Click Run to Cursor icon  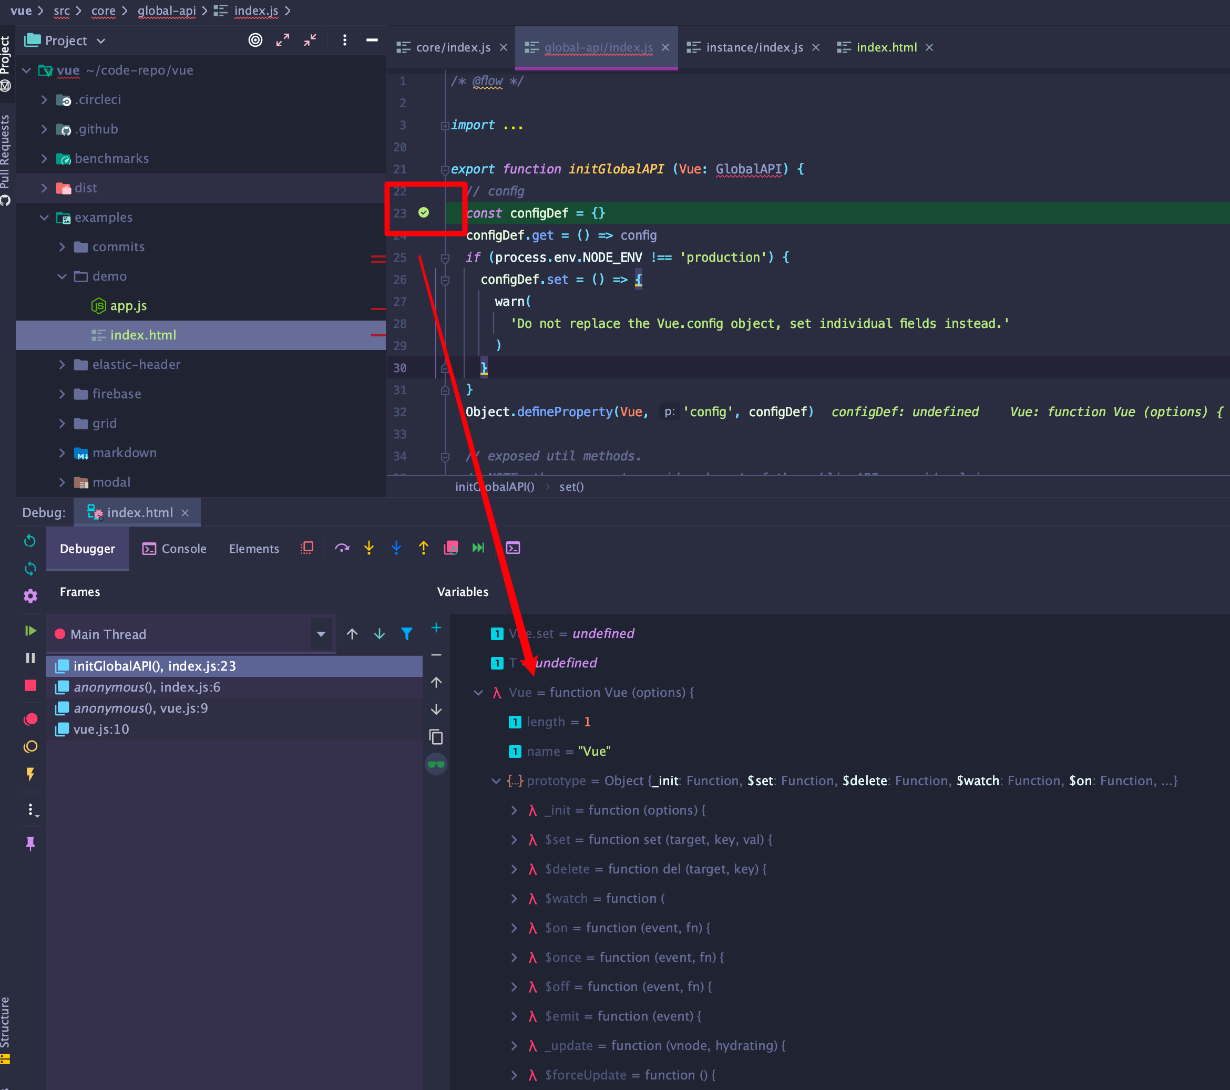pos(478,548)
